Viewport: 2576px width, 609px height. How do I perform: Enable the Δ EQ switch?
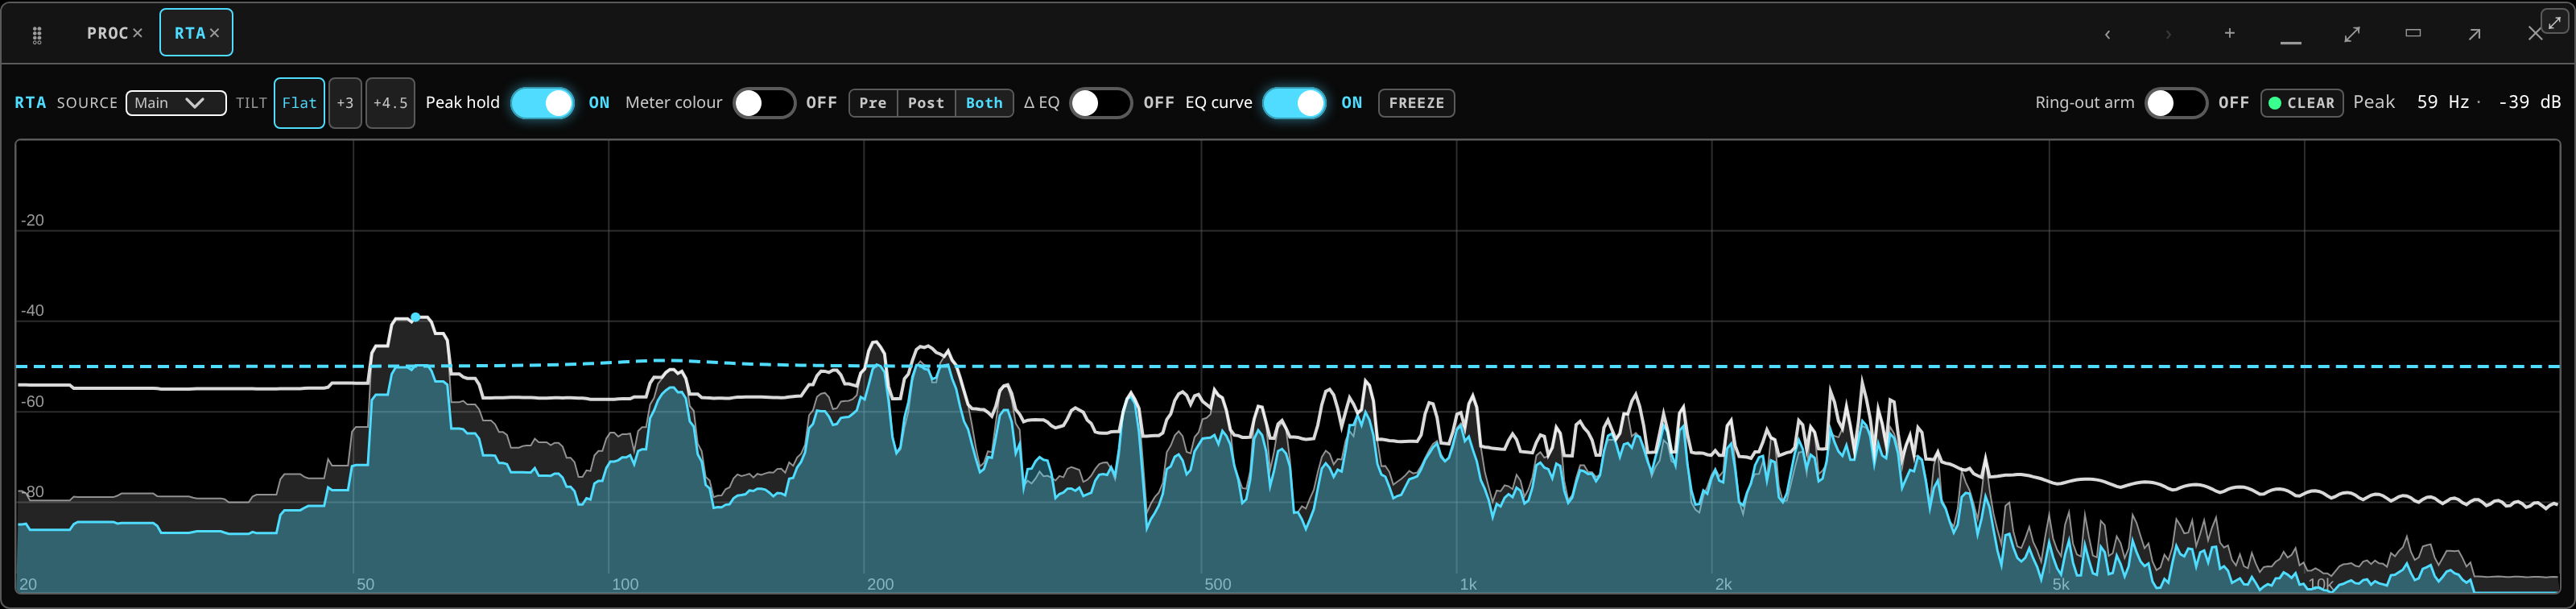tap(1101, 103)
